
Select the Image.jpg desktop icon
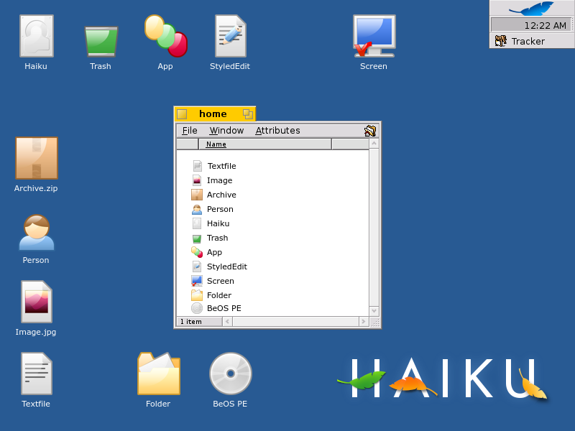click(37, 302)
